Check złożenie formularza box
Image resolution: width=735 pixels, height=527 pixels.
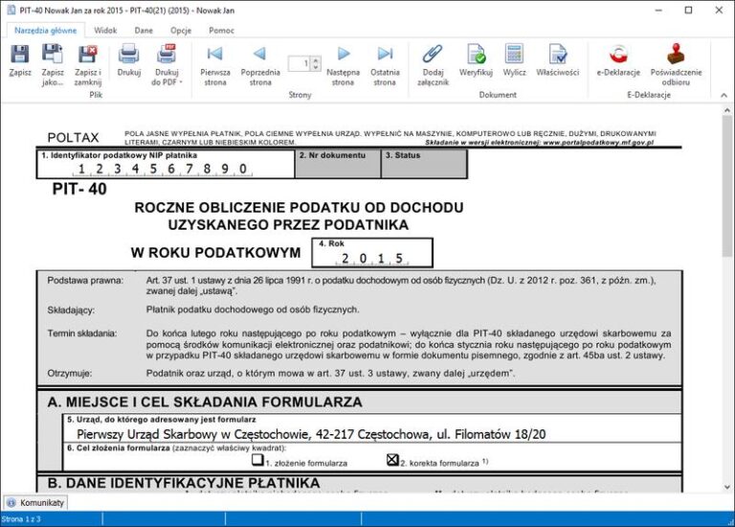[x=257, y=459]
